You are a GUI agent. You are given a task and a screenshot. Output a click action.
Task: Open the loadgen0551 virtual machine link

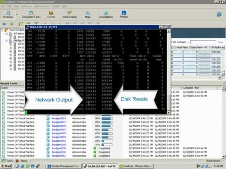(59, 156)
